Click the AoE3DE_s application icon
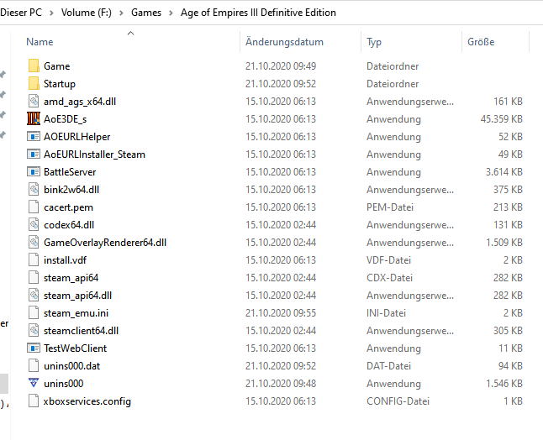 click(34, 118)
